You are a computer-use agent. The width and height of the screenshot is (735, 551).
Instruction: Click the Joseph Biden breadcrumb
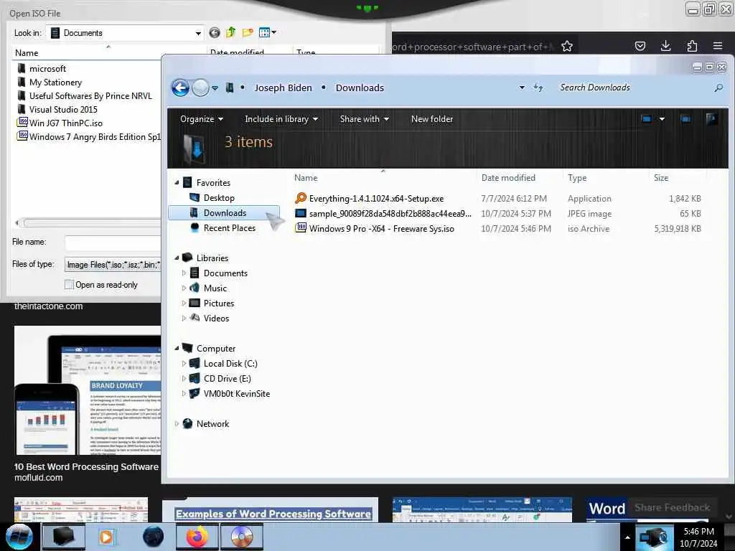[x=283, y=88]
